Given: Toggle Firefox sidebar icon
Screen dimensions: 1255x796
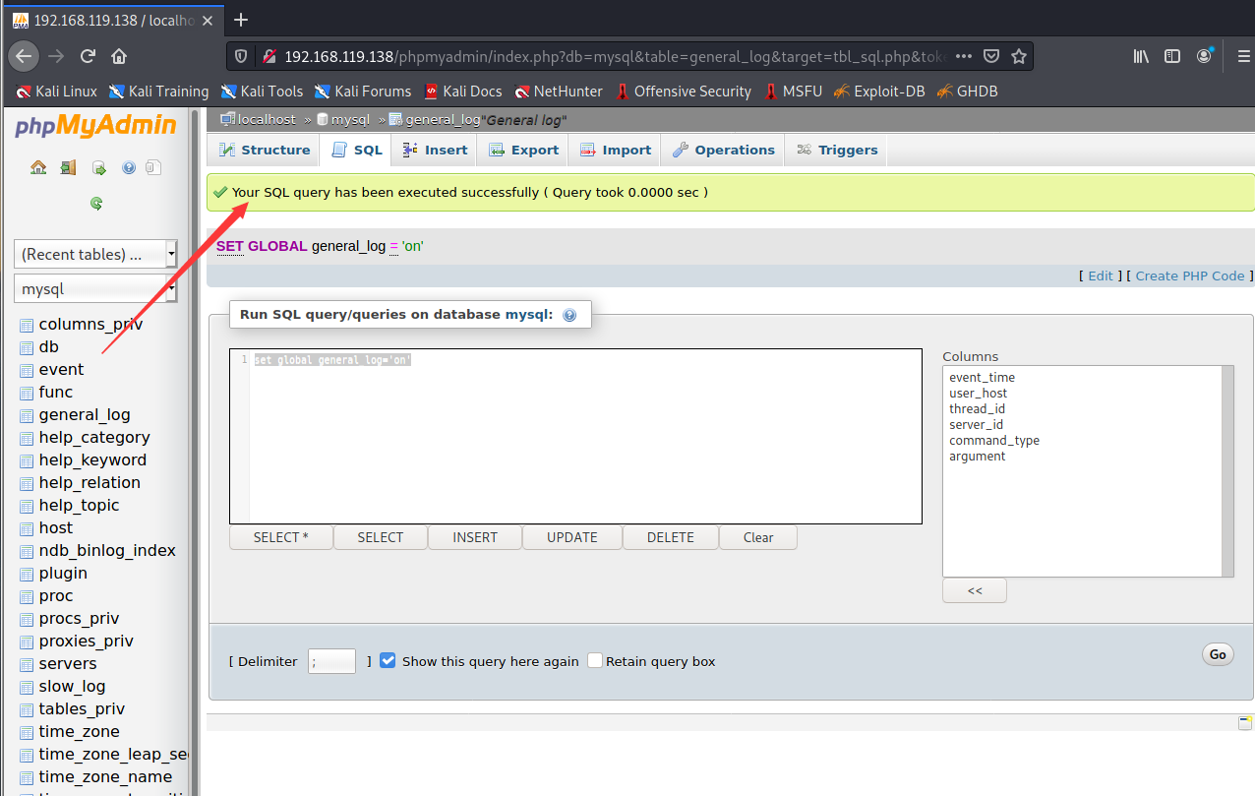Looking at the screenshot, I should pyautogui.click(x=1172, y=56).
